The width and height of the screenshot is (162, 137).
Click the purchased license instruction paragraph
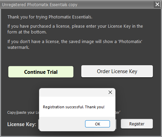pos(75,29)
